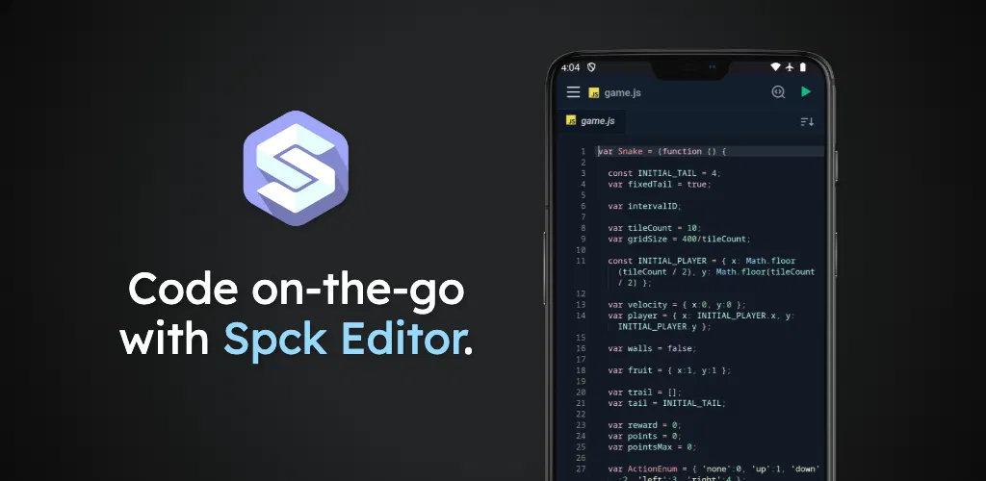The width and height of the screenshot is (986, 481).
Task: Click the JS file icon in the top bar
Action: (x=593, y=93)
